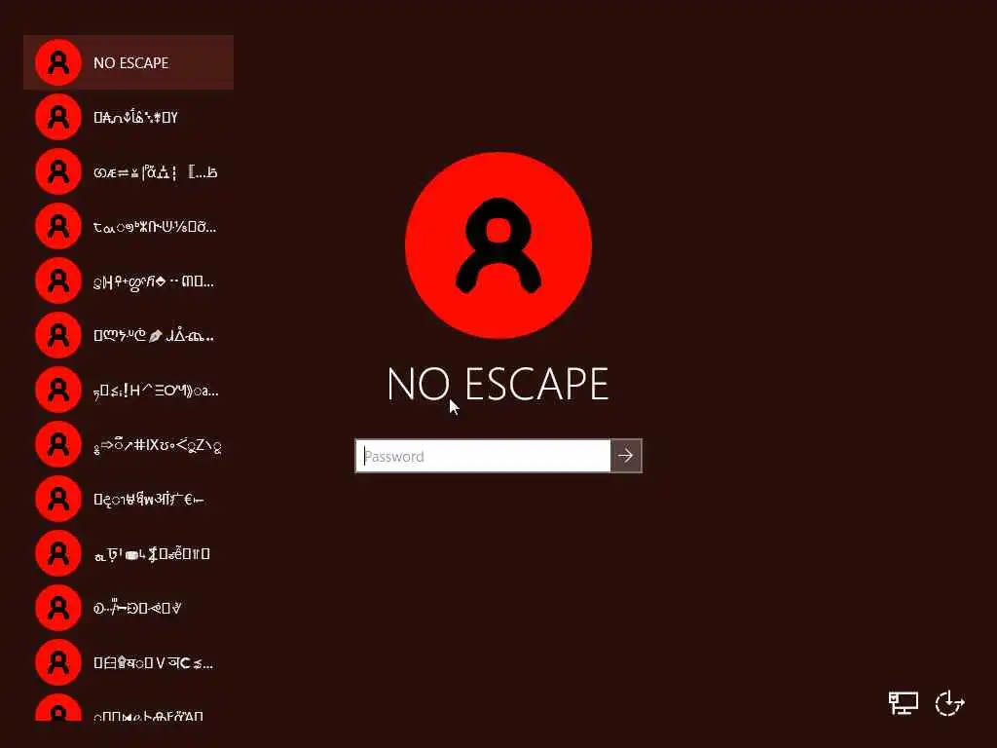Click the NO ESCAPE avatar in sidebar
The height and width of the screenshot is (748, 997).
pyautogui.click(x=58, y=62)
